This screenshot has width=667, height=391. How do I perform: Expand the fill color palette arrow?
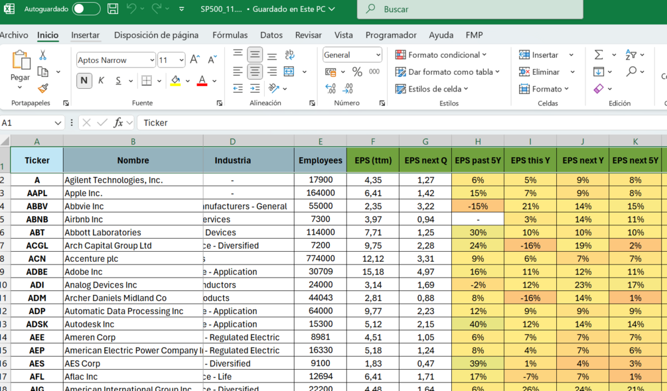point(188,81)
